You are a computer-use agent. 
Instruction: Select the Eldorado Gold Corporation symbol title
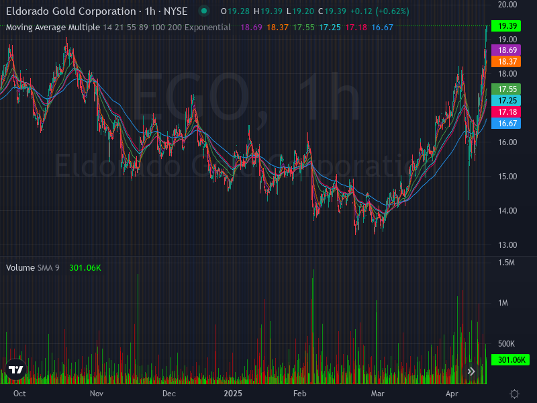[x=97, y=11]
